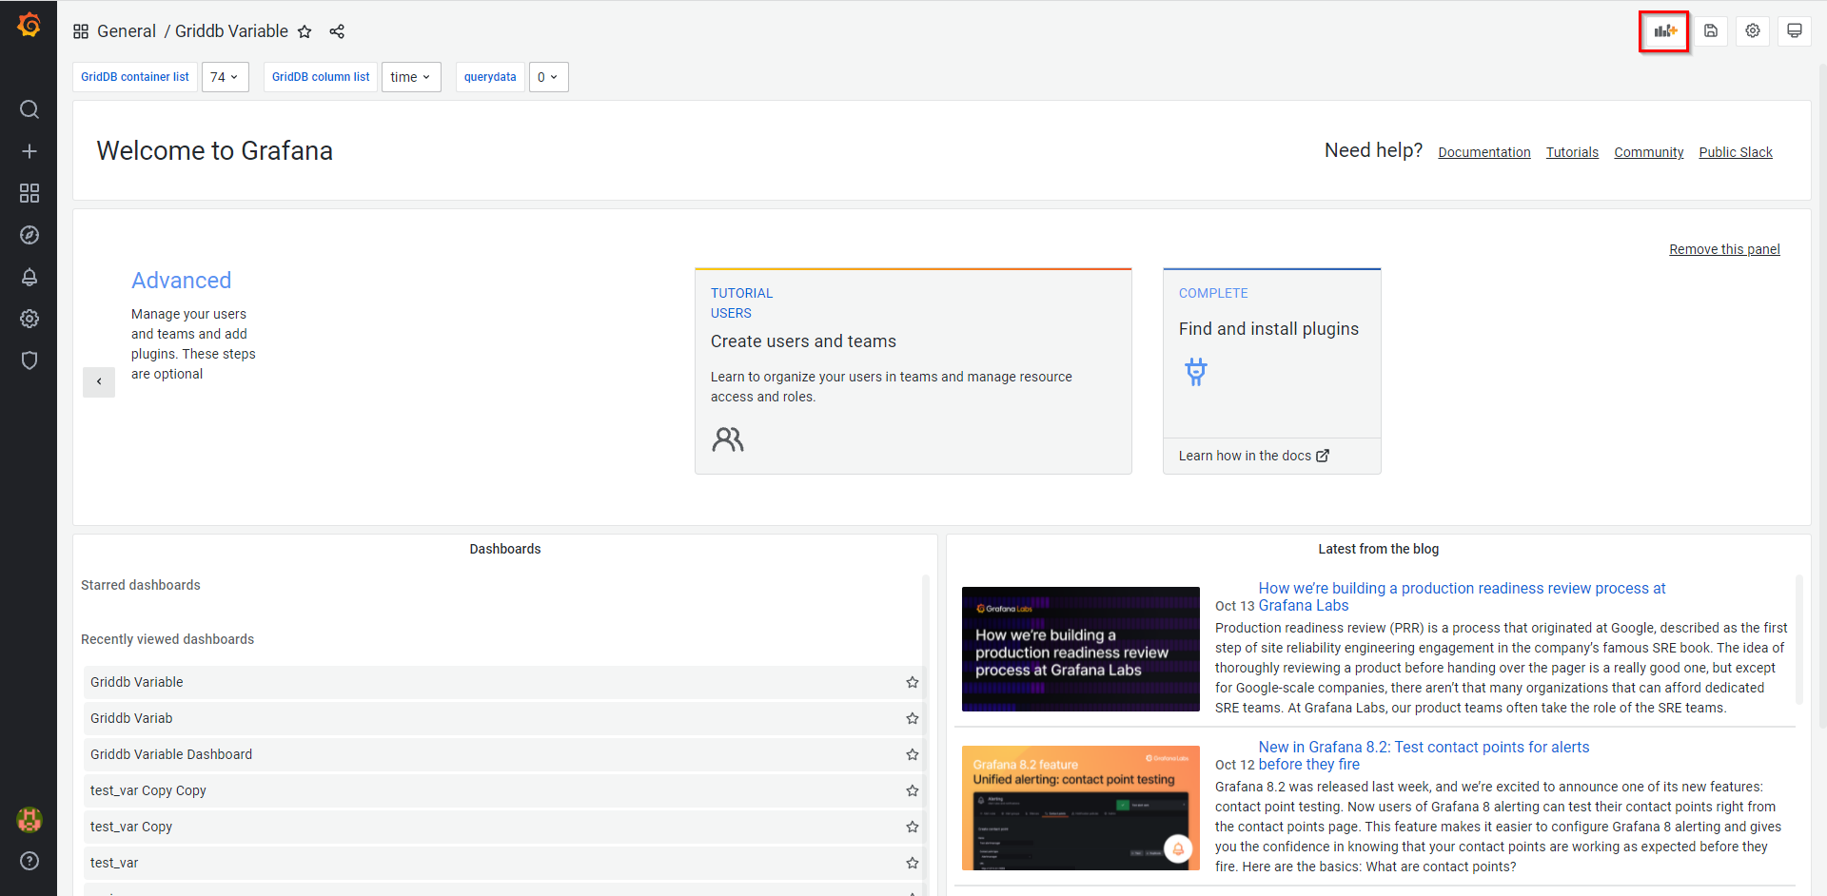Viewport: 1827px width, 896px height.
Task: Expand the querydata variable dropdown
Action: tap(547, 77)
